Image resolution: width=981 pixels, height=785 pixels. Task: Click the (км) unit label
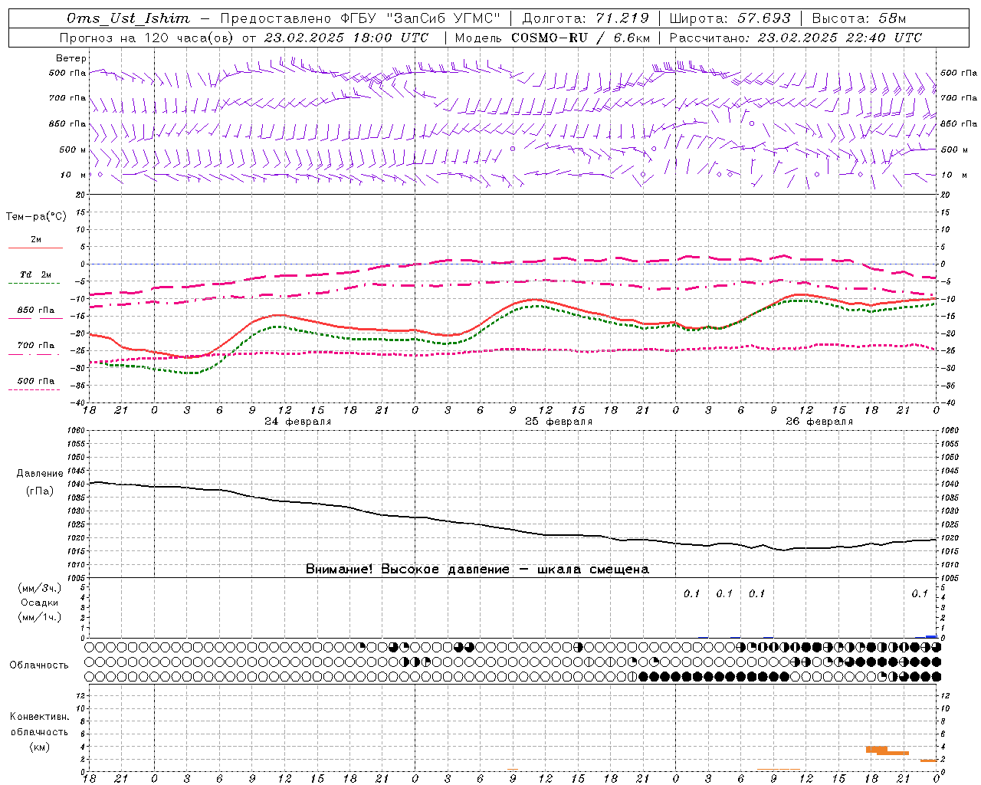coord(39,747)
